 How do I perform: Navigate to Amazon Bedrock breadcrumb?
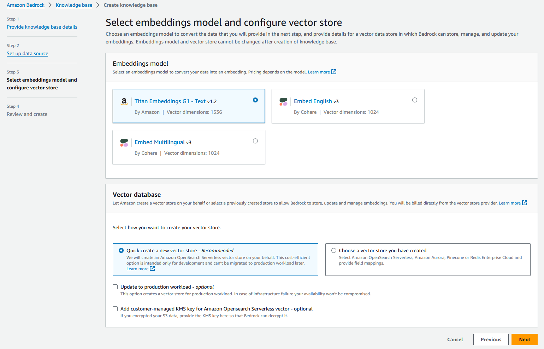point(25,5)
